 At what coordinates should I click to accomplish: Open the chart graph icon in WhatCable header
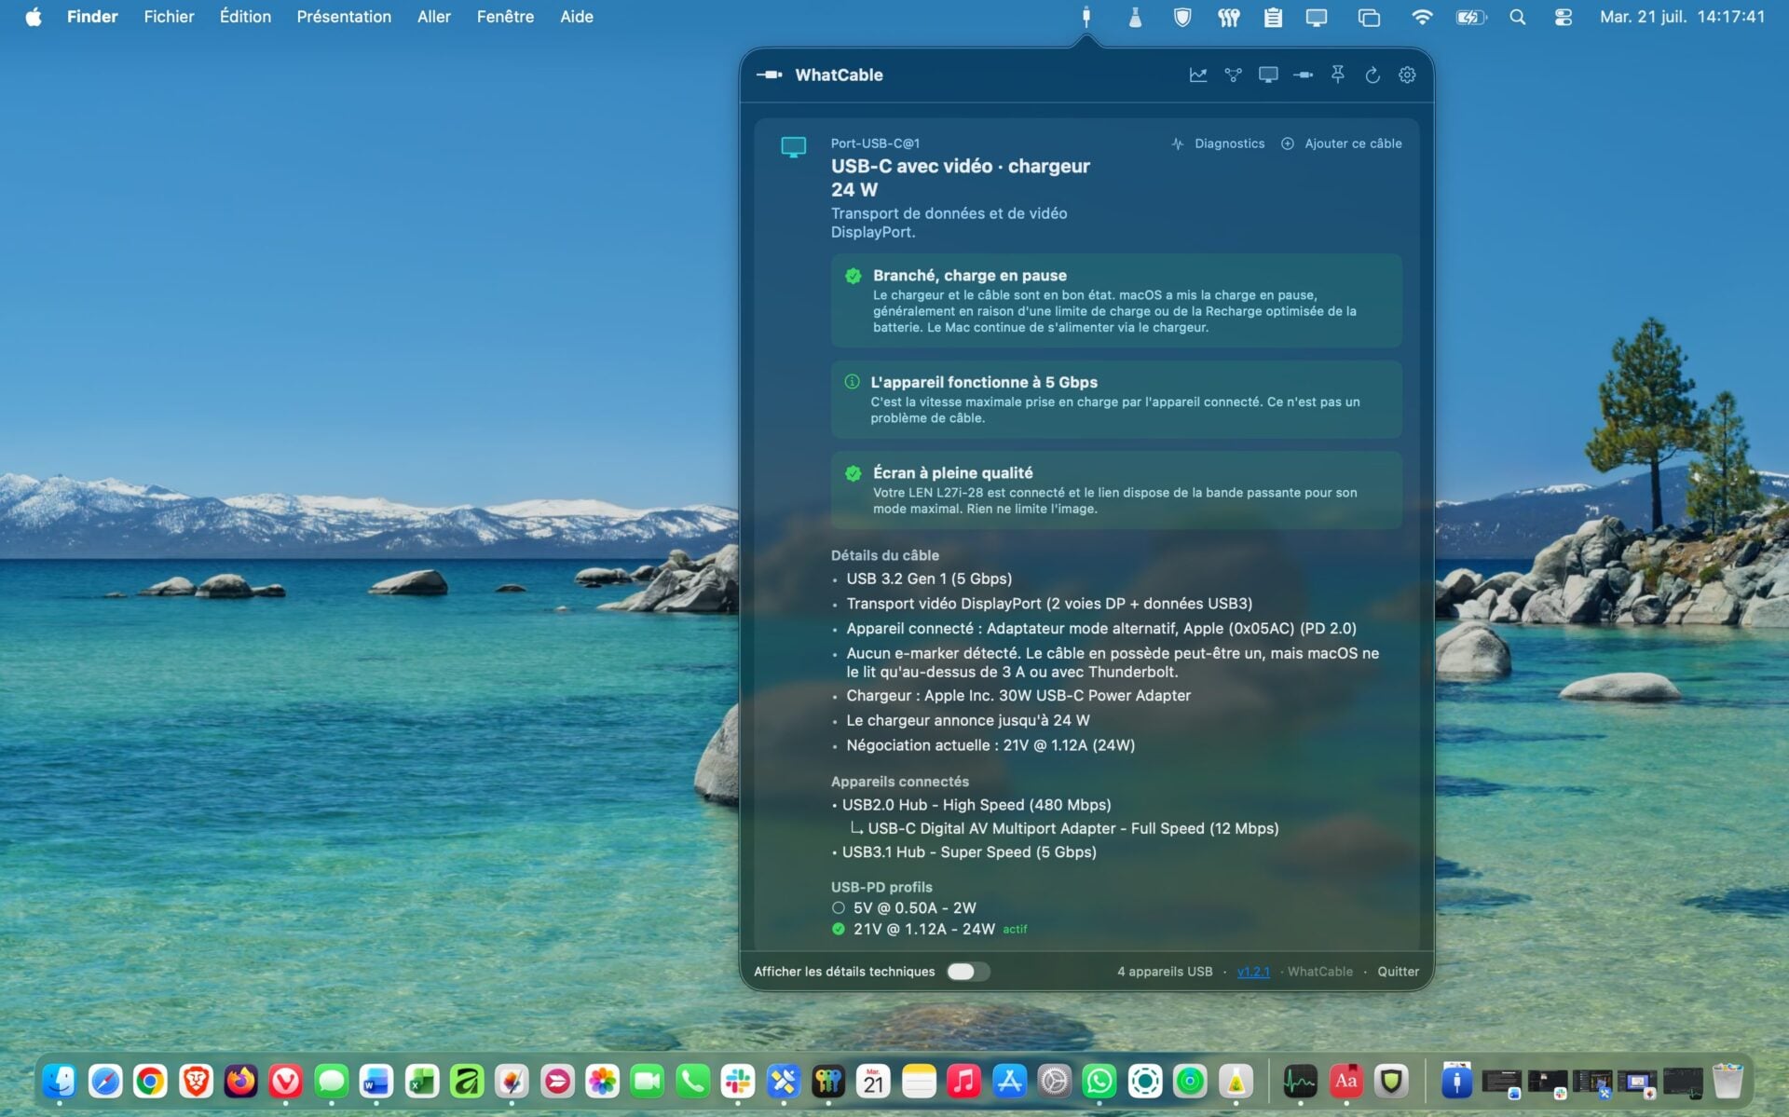point(1198,75)
